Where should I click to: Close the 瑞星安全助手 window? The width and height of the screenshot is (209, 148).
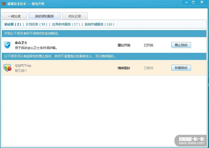(202, 2)
